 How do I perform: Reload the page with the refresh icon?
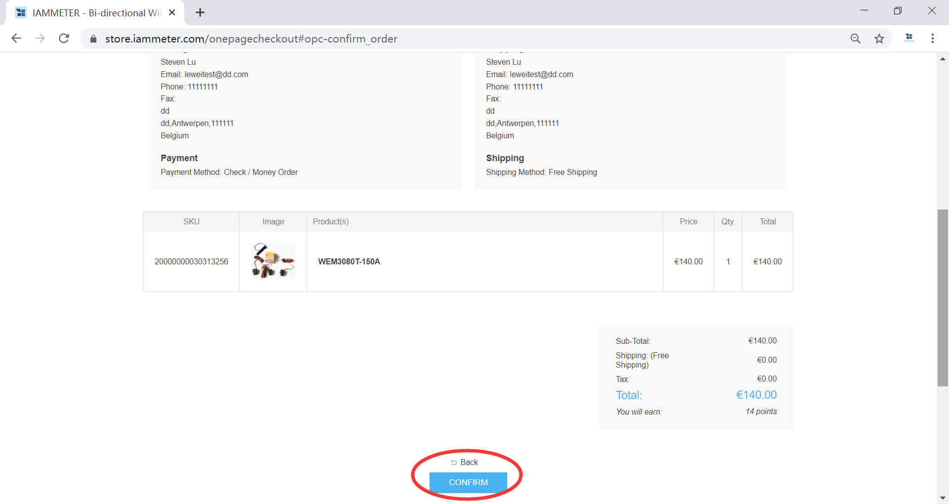click(x=64, y=39)
